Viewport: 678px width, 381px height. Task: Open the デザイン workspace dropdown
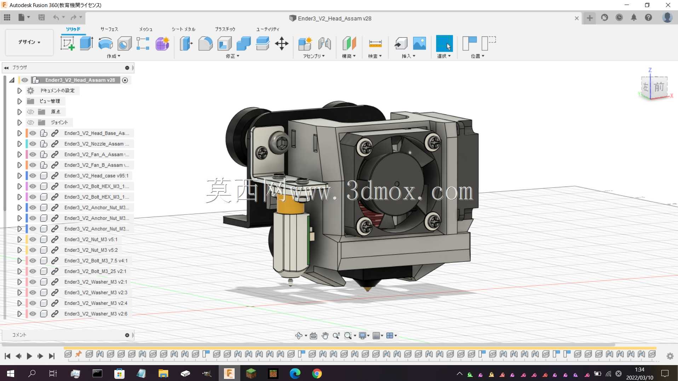pyautogui.click(x=29, y=42)
